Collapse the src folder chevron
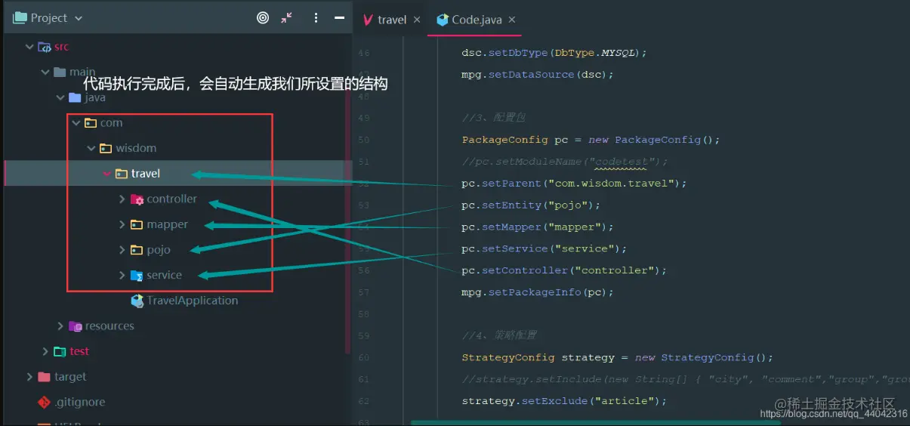910x426 pixels. (29, 47)
